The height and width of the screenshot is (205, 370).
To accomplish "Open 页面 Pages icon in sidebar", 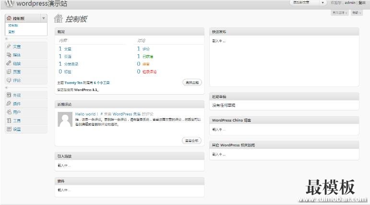I will 9,72.
